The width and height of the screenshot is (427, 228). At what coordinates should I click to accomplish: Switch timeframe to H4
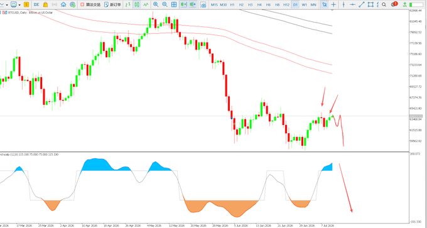click(x=259, y=4)
